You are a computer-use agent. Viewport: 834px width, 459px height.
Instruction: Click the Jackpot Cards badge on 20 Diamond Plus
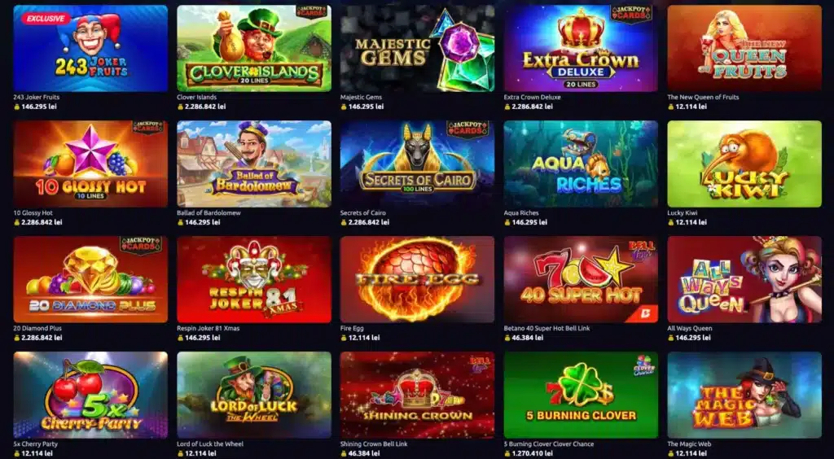pyautogui.click(x=141, y=244)
